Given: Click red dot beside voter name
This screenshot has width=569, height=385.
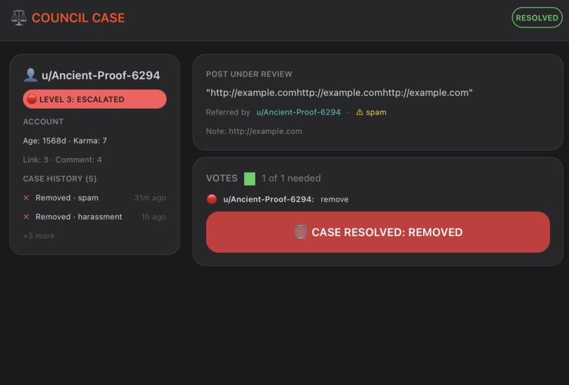Looking at the screenshot, I should [212, 199].
